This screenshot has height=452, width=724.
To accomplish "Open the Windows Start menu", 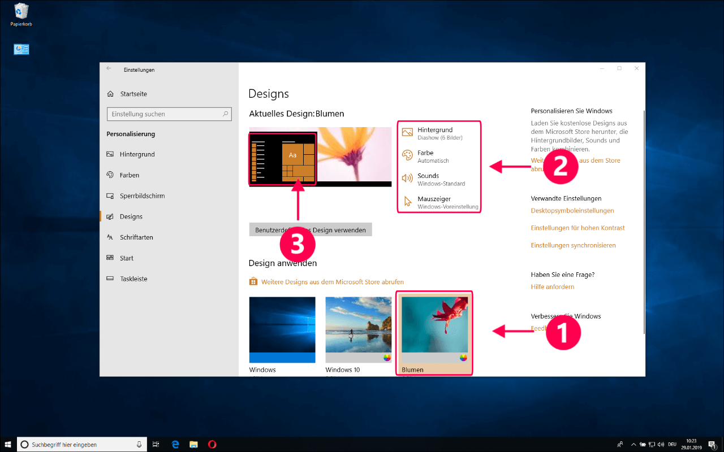I will click(8, 444).
